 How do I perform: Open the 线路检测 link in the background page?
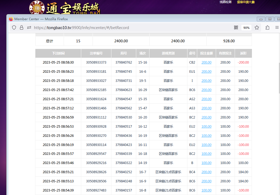pos(225,2)
